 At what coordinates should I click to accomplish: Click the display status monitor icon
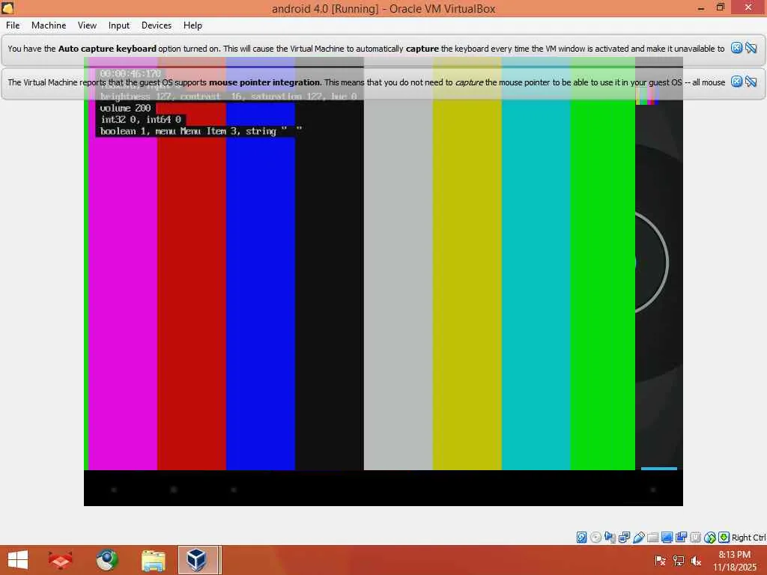pyautogui.click(x=667, y=538)
